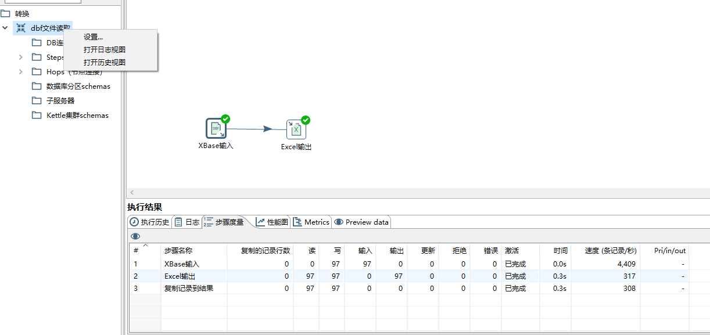Click the 更新 column header
Image resolution: width=710 pixels, height=335 pixels.
click(422, 251)
